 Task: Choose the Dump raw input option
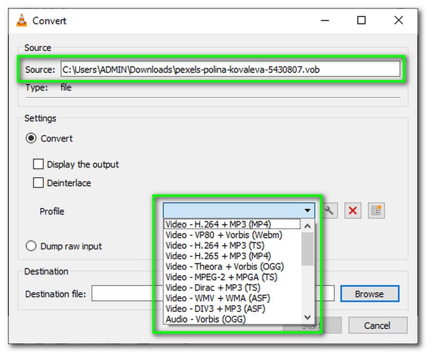pos(31,246)
